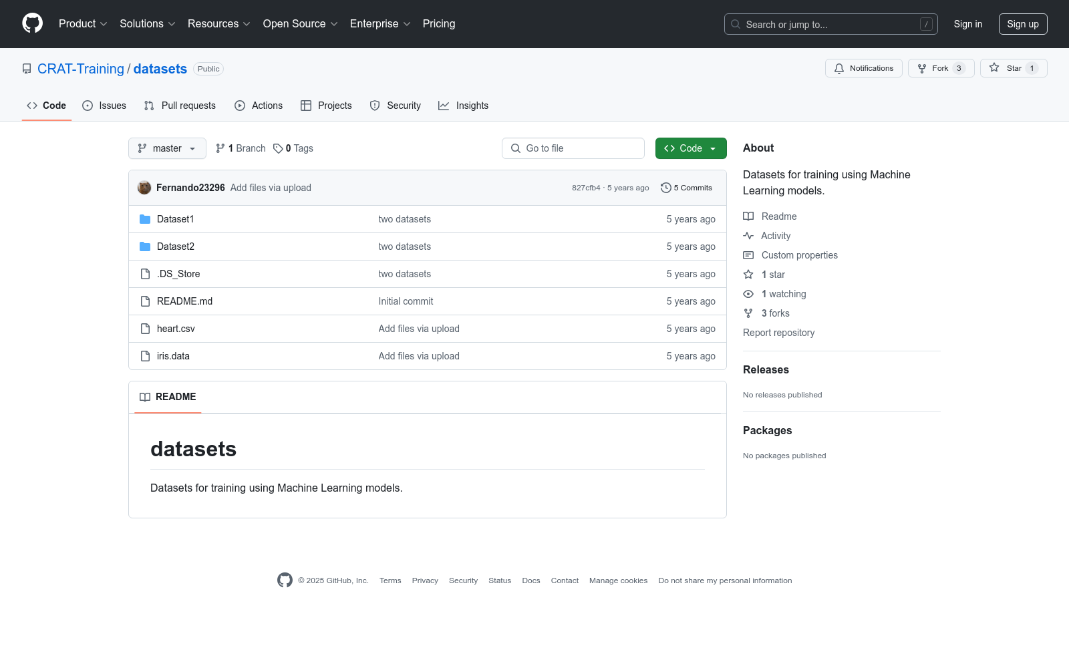Switch to the Security tab
Screen dimensions: 1069x668
396,106
